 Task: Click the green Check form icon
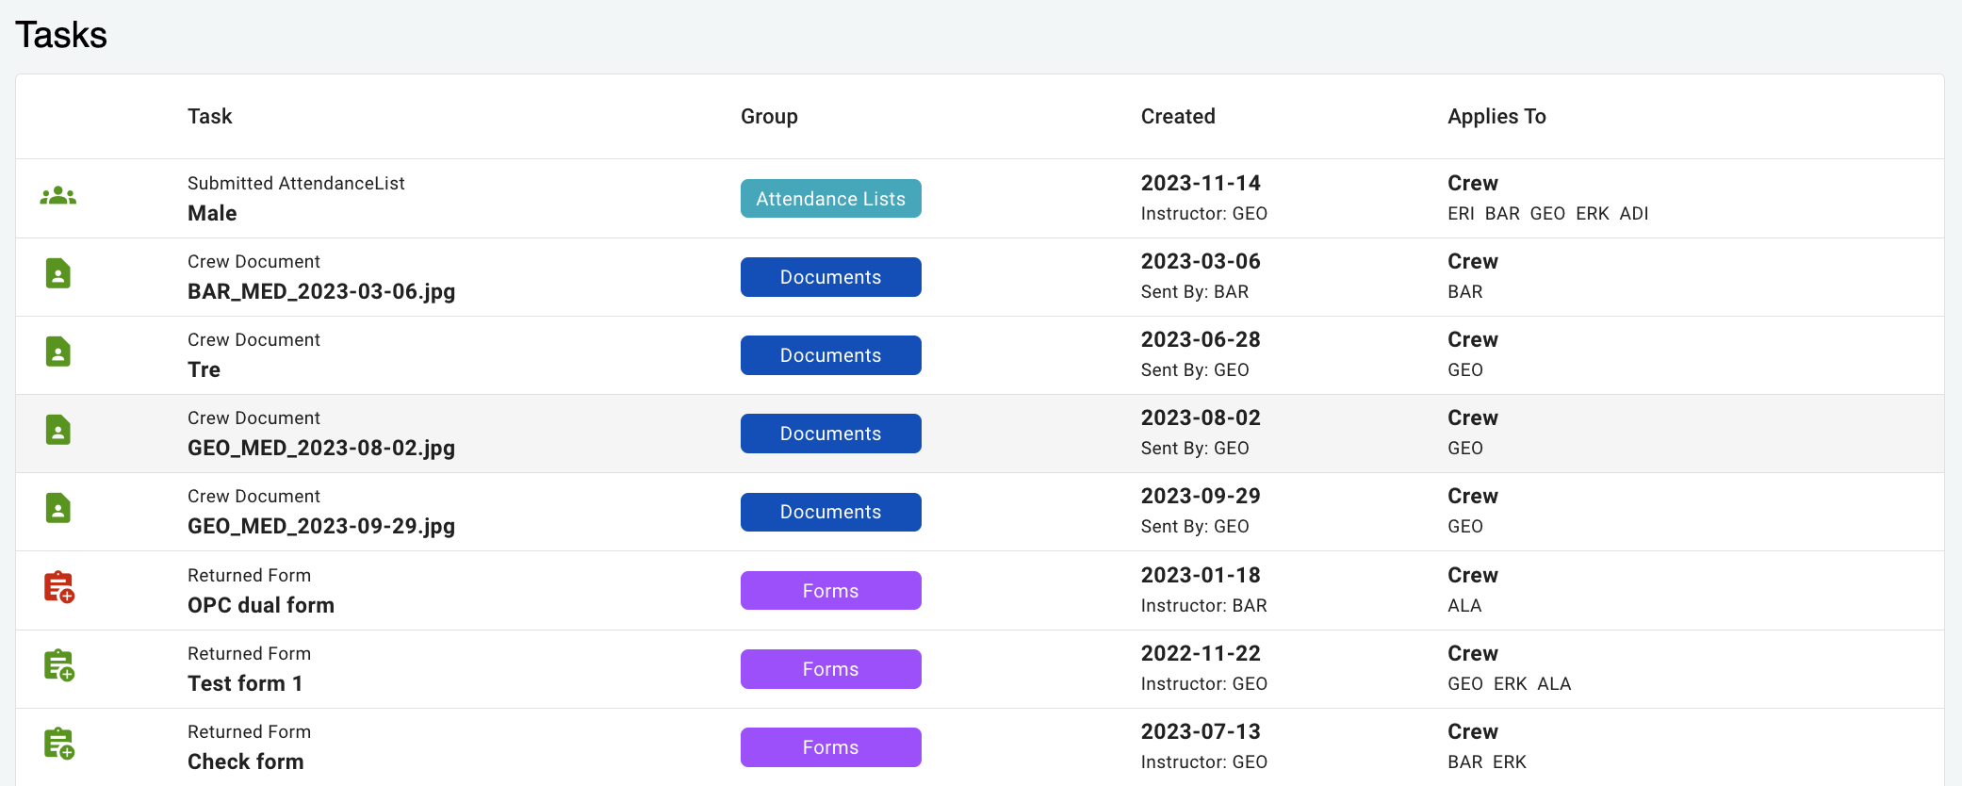59,744
